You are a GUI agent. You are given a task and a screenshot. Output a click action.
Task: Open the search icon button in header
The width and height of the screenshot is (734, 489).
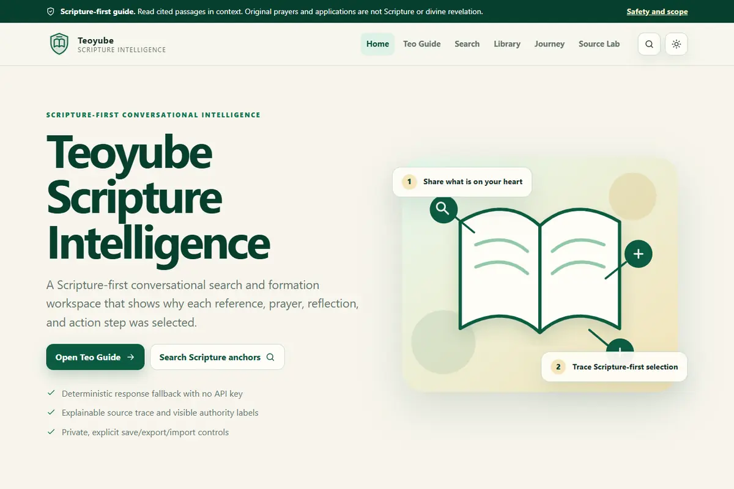click(x=649, y=44)
